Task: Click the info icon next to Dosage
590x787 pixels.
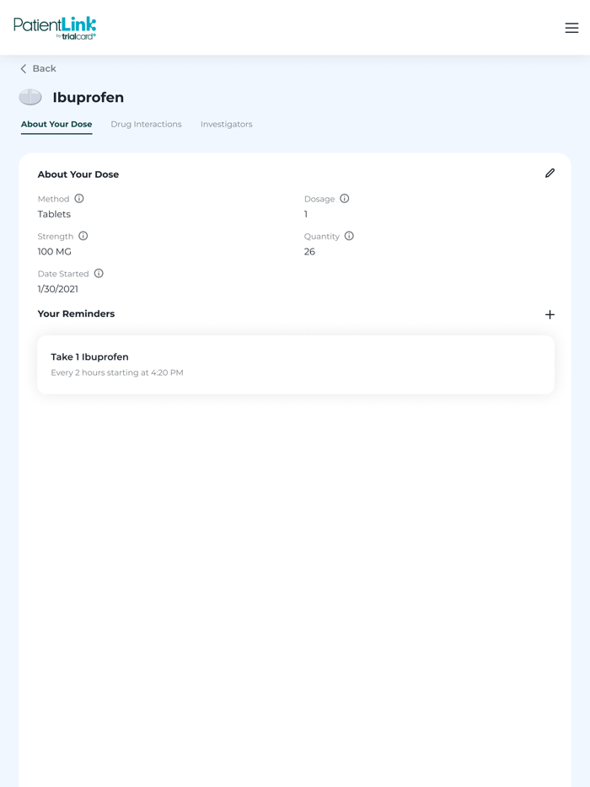Action: (345, 198)
